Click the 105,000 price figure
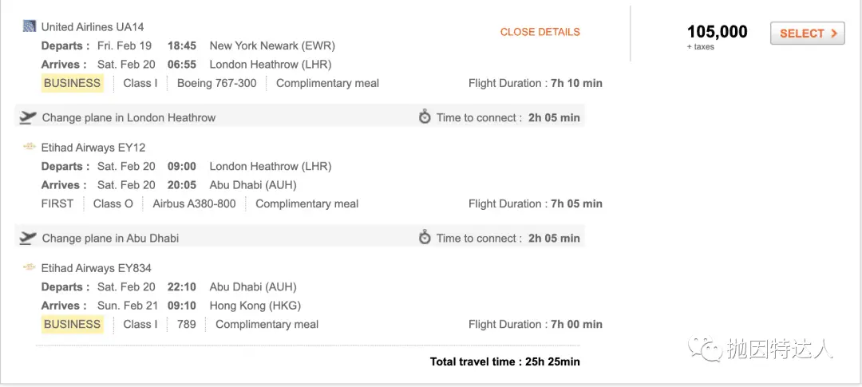862x387 pixels. click(x=718, y=32)
